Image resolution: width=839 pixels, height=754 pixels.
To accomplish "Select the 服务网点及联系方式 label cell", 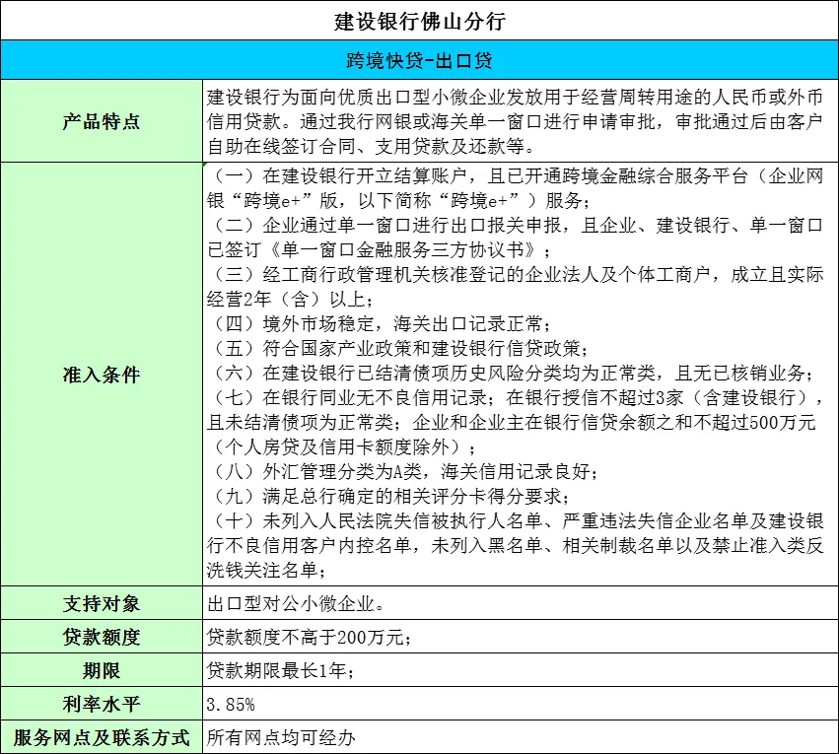I will (x=102, y=737).
